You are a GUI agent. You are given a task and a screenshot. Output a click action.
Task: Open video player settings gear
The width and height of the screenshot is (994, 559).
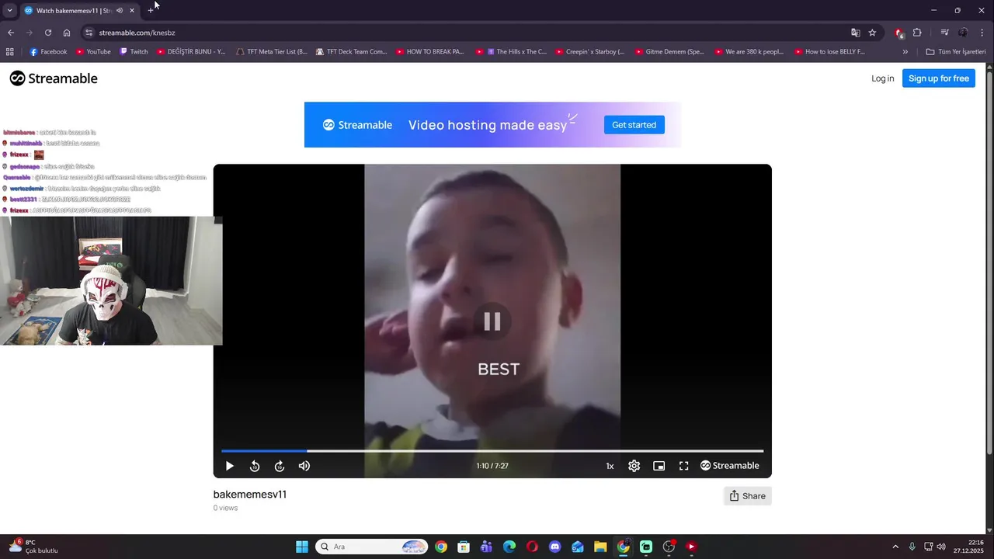pos(634,466)
